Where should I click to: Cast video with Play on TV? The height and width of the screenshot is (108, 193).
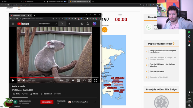(x=90, y=80)
